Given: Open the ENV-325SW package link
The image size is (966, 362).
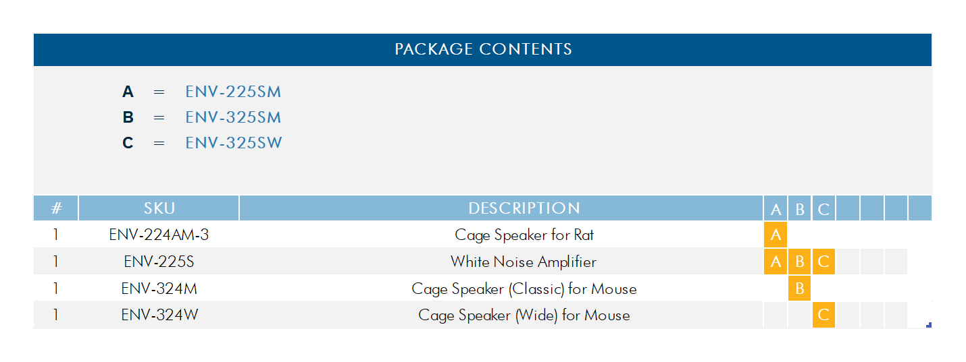Looking at the screenshot, I should [x=234, y=143].
